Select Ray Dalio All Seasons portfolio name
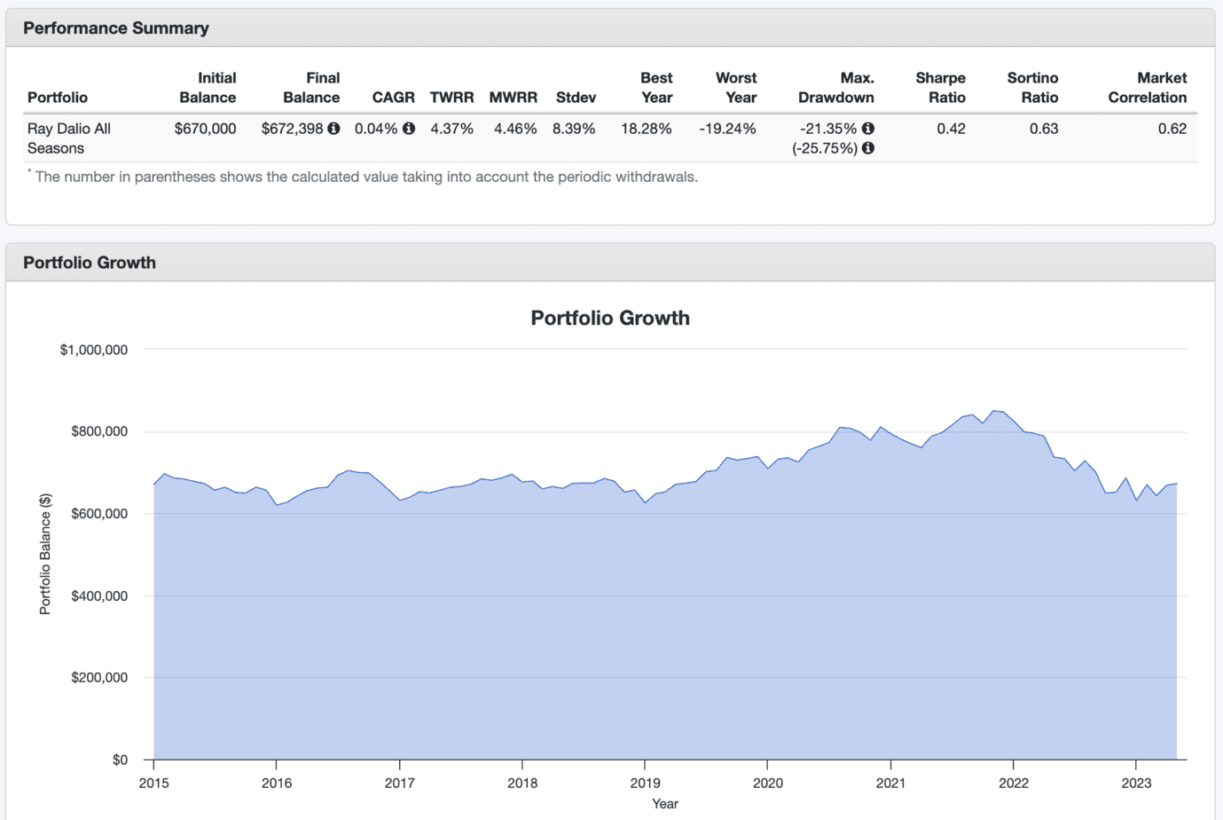 69,138
